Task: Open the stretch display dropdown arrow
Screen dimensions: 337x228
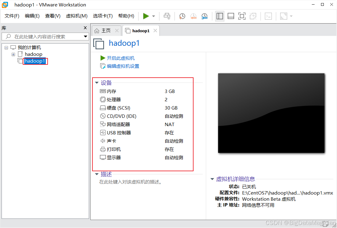Action: pos(291,16)
